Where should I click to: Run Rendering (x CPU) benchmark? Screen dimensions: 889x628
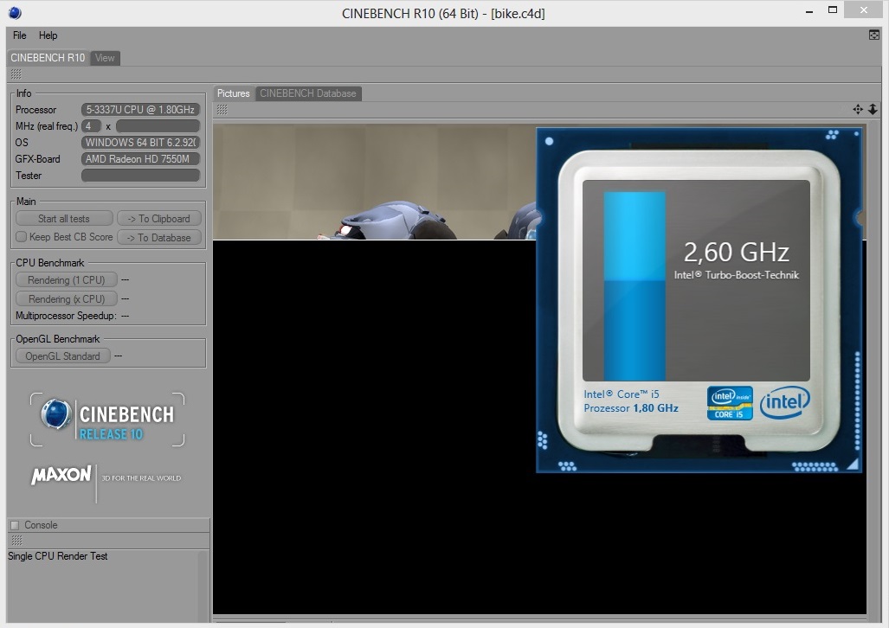pyautogui.click(x=67, y=298)
